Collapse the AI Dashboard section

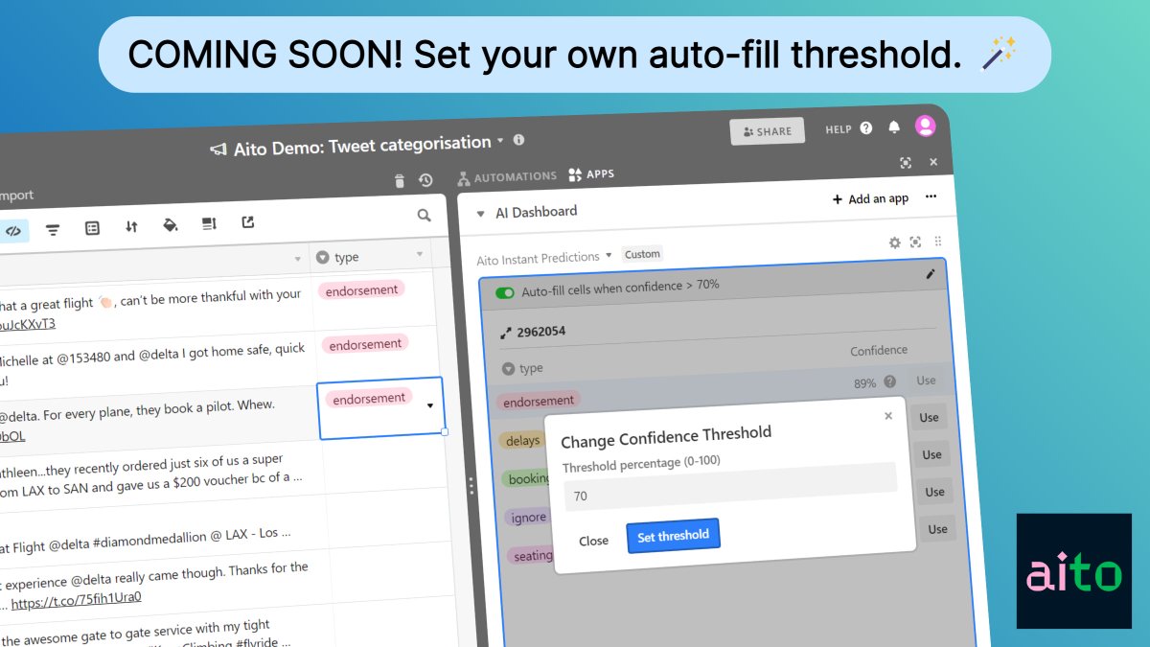click(481, 214)
